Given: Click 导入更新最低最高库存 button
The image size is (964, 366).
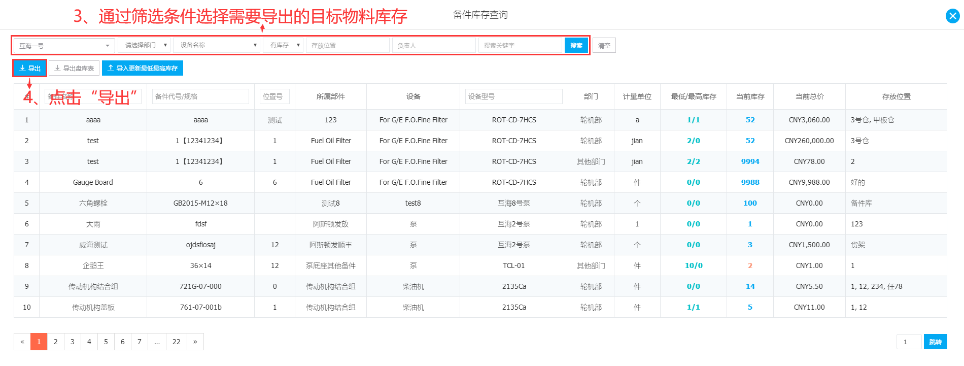Looking at the screenshot, I should (x=143, y=68).
